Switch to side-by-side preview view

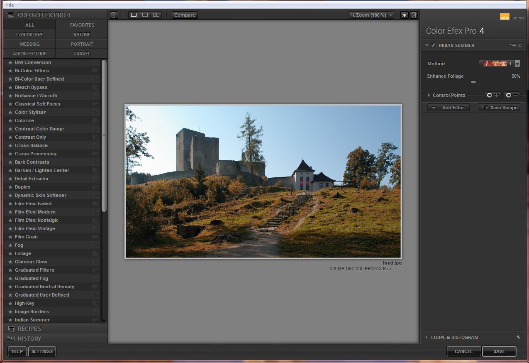click(x=156, y=15)
